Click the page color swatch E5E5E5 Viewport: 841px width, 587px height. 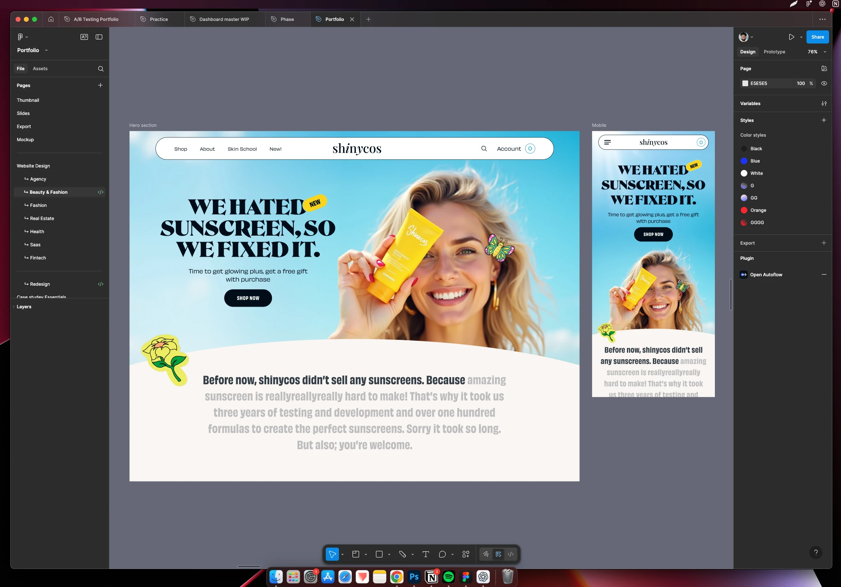(745, 83)
